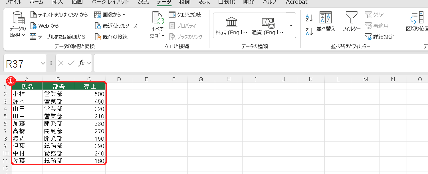Switch to the 自動化 tab
The image size is (428, 174).
click(227, 2)
